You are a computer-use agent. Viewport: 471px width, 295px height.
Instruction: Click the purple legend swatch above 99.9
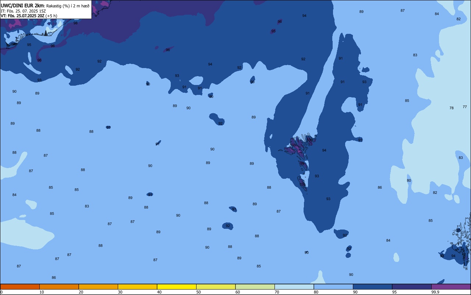coord(451,287)
